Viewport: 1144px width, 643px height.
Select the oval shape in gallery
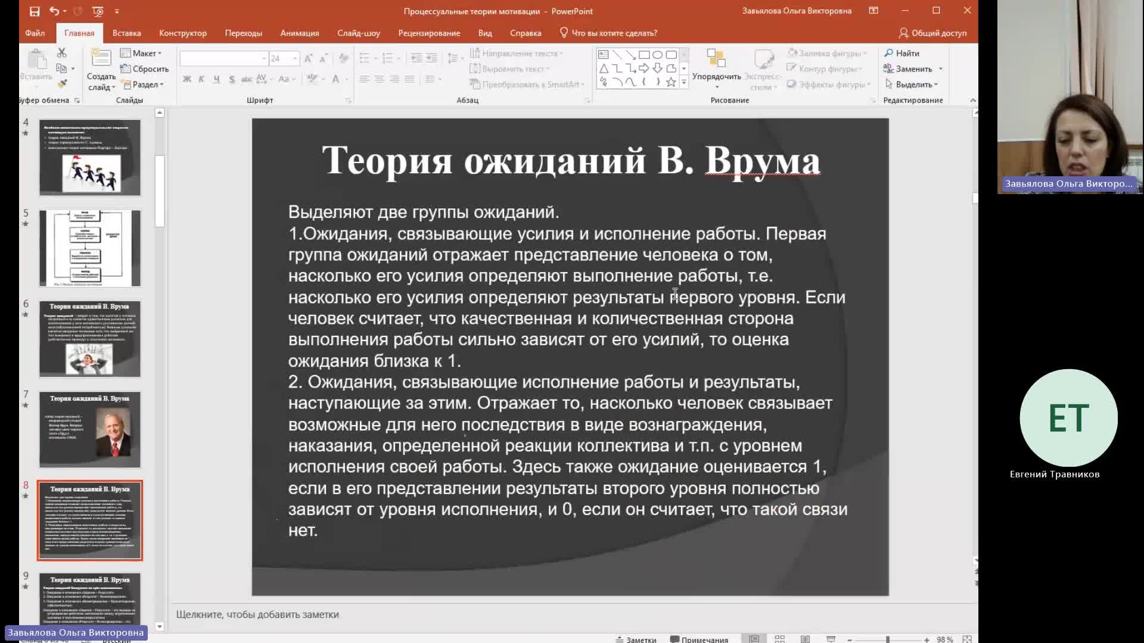click(x=657, y=54)
